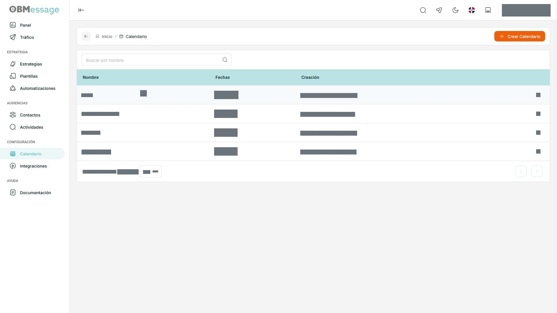Open Integraciones in the sidebar

(x=32, y=166)
